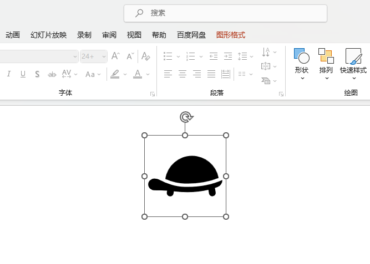Select the 图形格式 tab
The width and height of the screenshot is (370, 264).
click(231, 35)
